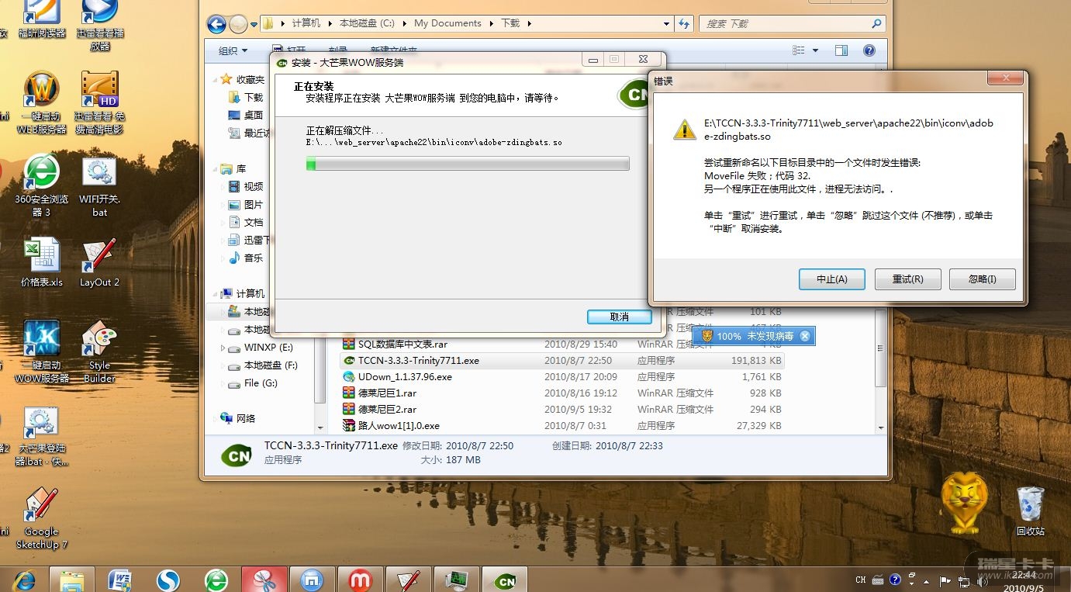Switch to the CN installer taskbar button
This screenshot has width=1071, height=592.
point(505,580)
